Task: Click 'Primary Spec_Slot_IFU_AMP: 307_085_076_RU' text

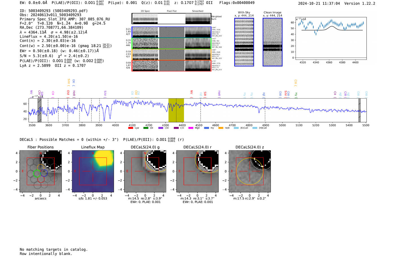Action: coord(65,19)
